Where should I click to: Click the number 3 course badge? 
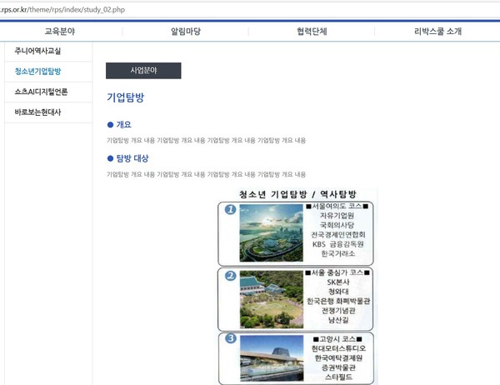[231, 338]
